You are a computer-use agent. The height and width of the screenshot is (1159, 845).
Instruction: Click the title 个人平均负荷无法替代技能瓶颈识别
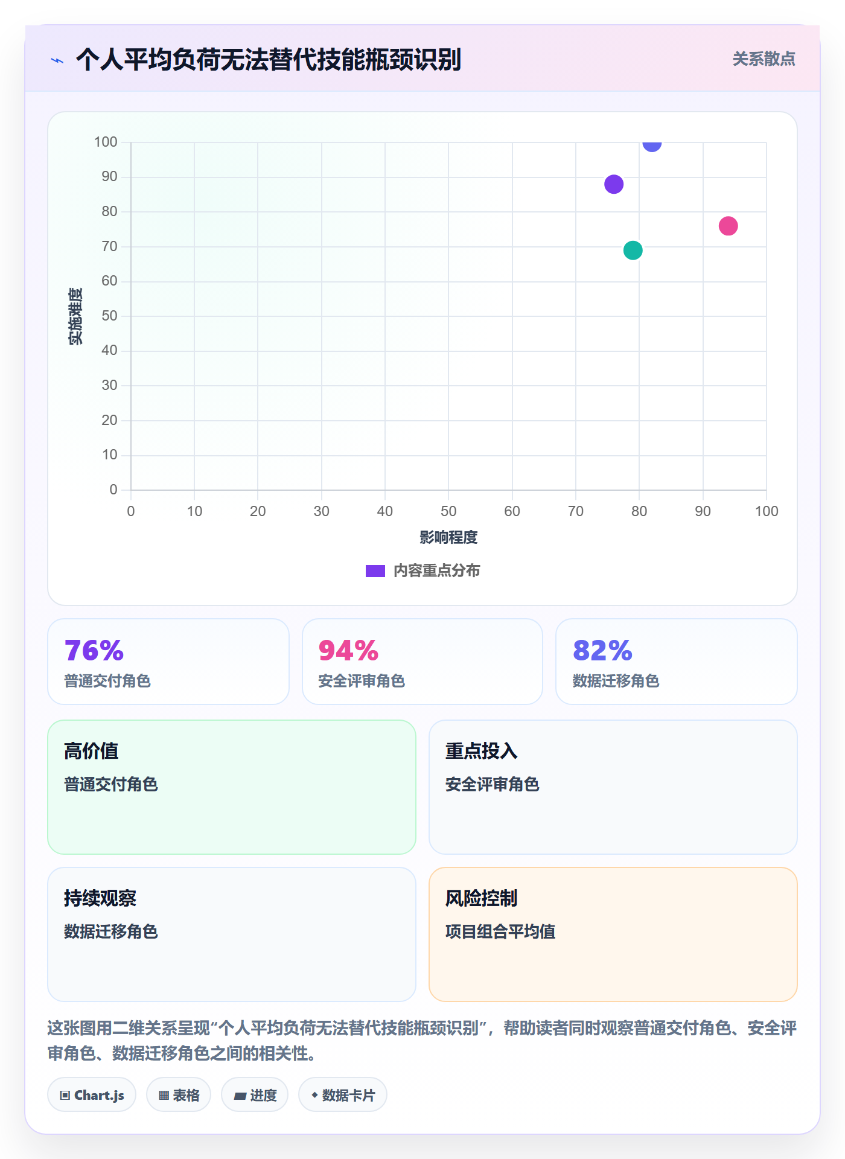269,60
